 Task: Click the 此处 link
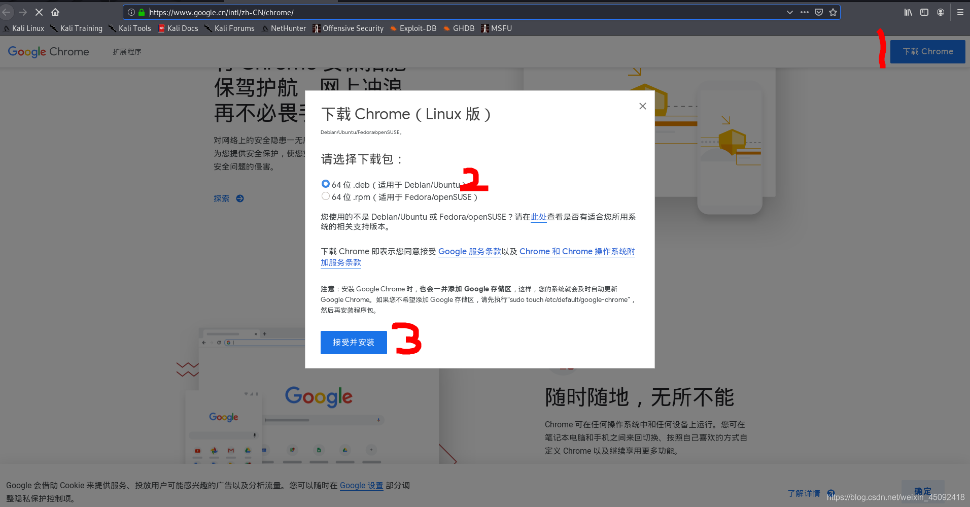(x=539, y=217)
